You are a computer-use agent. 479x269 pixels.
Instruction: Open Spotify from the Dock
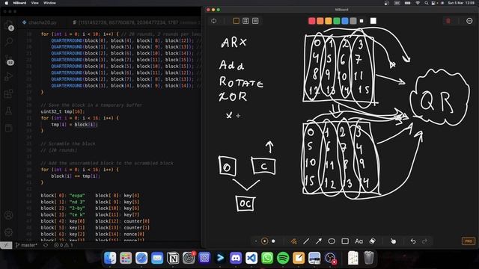click(283, 258)
